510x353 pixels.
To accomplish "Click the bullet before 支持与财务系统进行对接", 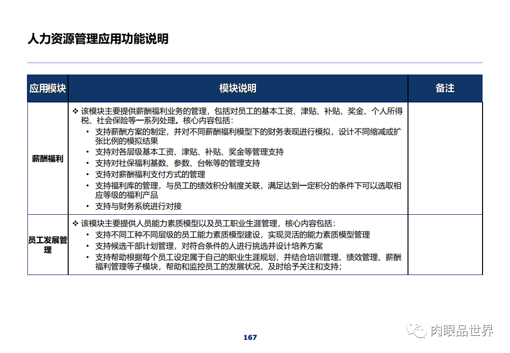I will coord(88,206).
